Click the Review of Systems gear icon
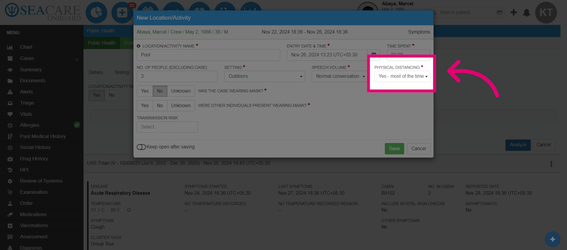Screen dimensions: 567x250 (10, 181)
